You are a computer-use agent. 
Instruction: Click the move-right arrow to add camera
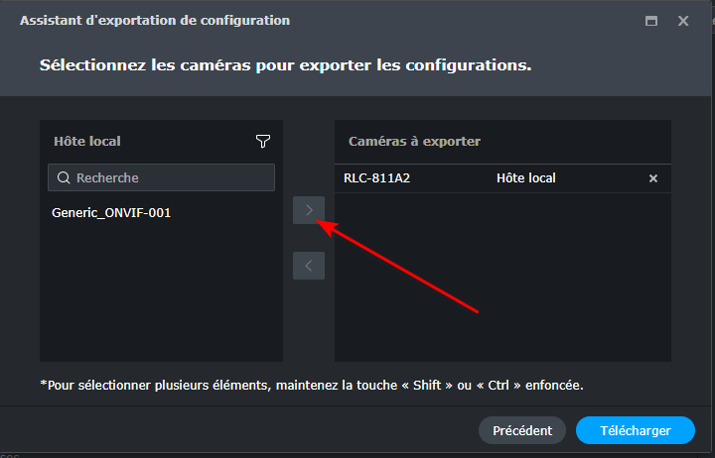(x=309, y=210)
